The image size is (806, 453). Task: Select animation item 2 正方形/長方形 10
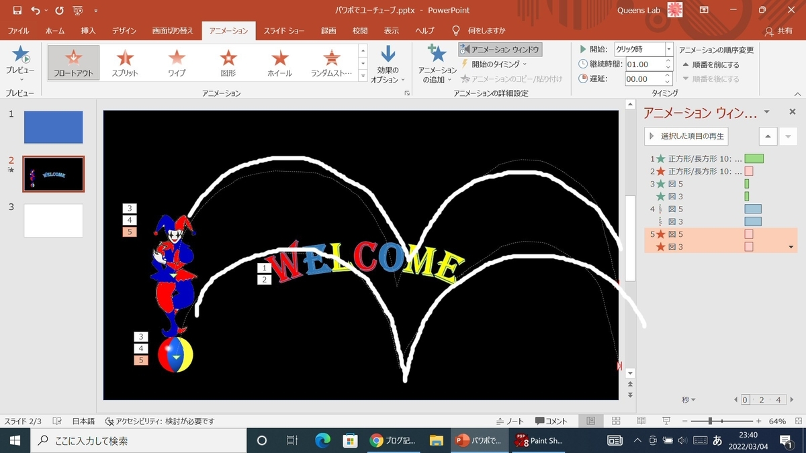[x=721, y=171]
